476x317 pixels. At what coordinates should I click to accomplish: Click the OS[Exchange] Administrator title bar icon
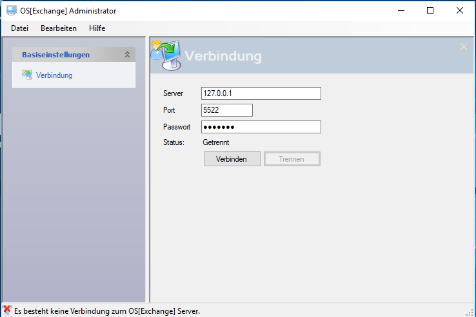click(x=11, y=10)
